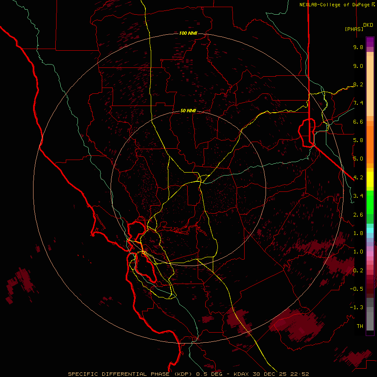Click the "9.8" color scale value

pyautogui.click(x=358, y=47)
